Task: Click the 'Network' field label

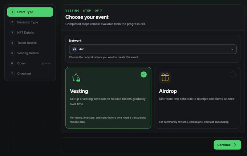Action: (75, 41)
